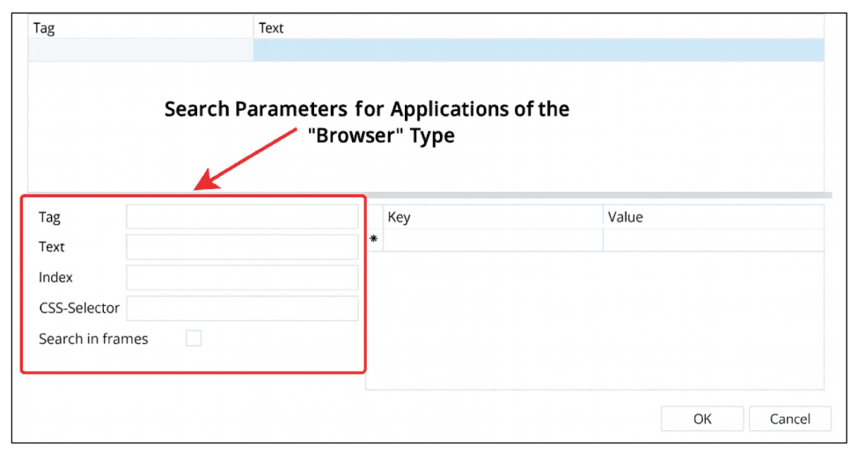Click the Text column header in upper table

point(539,28)
